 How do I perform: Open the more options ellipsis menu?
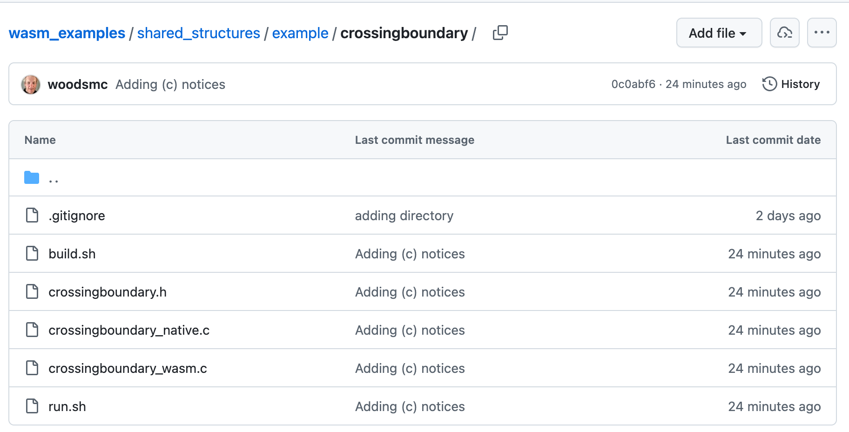(822, 33)
